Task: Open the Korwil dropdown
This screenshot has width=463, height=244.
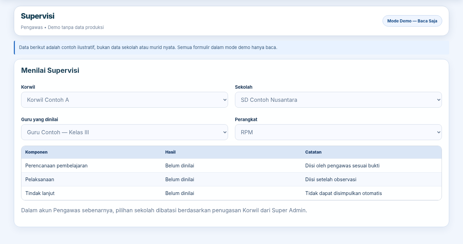Action: [124, 100]
